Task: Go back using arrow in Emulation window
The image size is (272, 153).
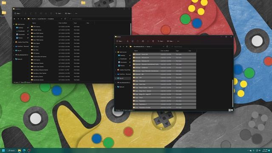Action: [x=14, y=19]
